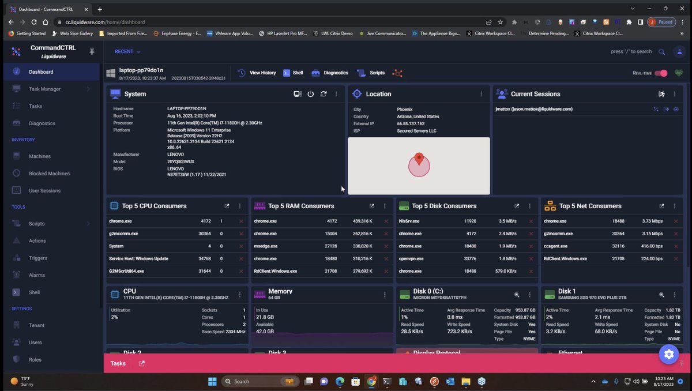The height and width of the screenshot is (391, 692).
Task: Select Dashboard in the sidebar
Action: [50, 72]
